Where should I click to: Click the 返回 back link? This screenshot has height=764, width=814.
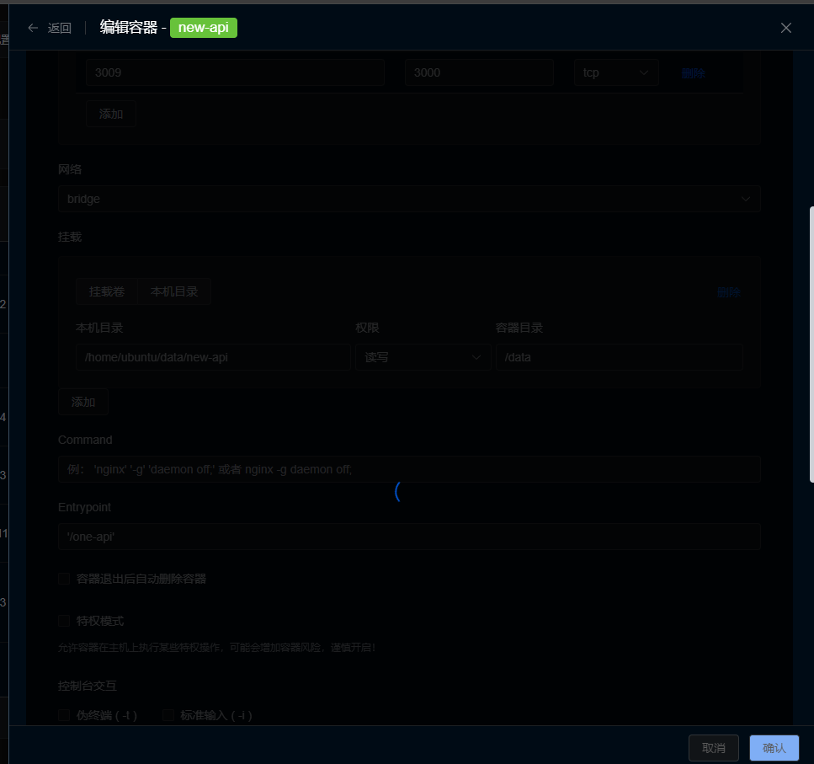(59, 28)
